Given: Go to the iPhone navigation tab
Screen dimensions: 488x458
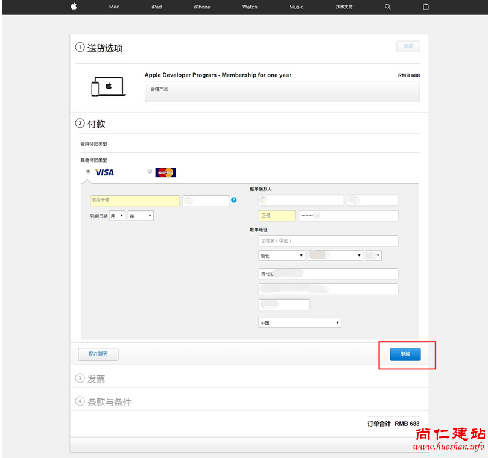Looking at the screenshot, I should 202,7.
